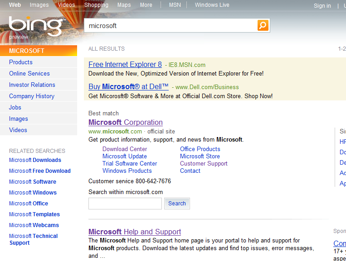This screenshot has width=346, height=261.
Task: Switch to Images search tab
Action: coord(39,5)
